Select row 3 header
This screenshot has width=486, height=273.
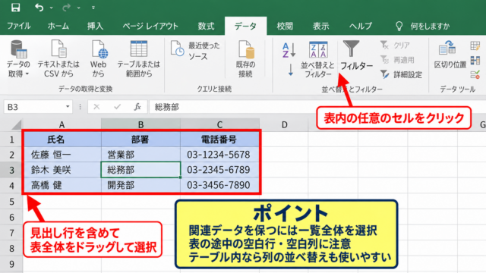click(11, 170)
